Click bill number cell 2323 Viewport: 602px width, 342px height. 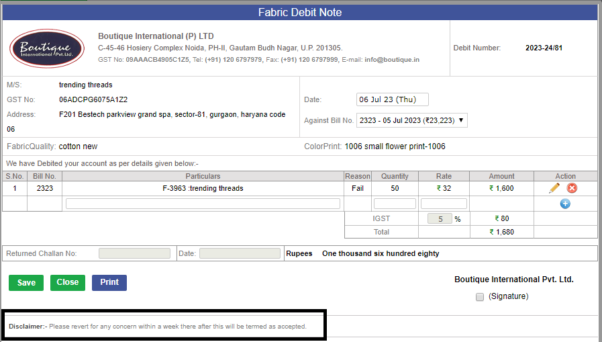(x=44, y=188)
